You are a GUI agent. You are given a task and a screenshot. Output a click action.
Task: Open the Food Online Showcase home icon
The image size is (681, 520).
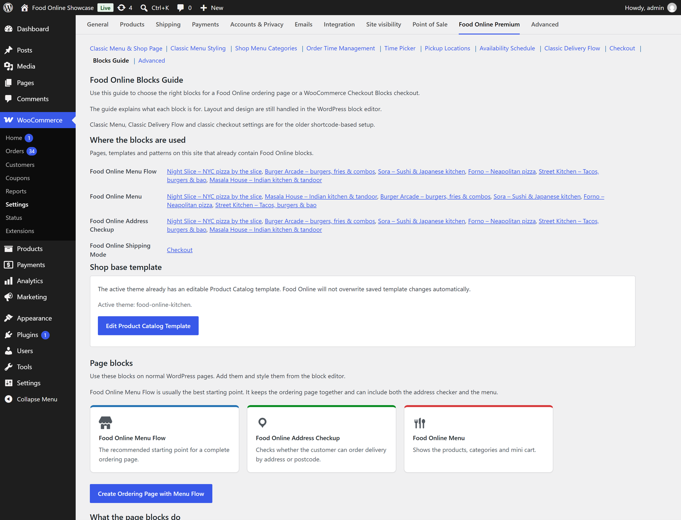(25, 8)
